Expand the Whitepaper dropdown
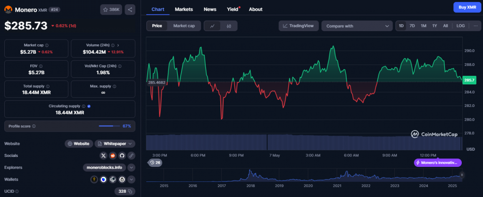The height and width of the screenshot is (197, 483). (x=130, y=144)
